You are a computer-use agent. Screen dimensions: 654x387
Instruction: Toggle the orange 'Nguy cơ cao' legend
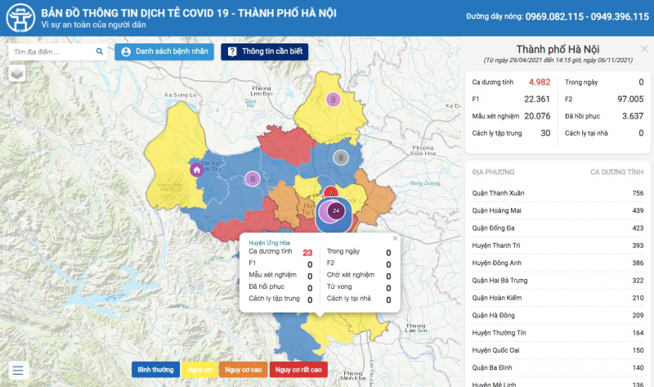click(242, 370)
